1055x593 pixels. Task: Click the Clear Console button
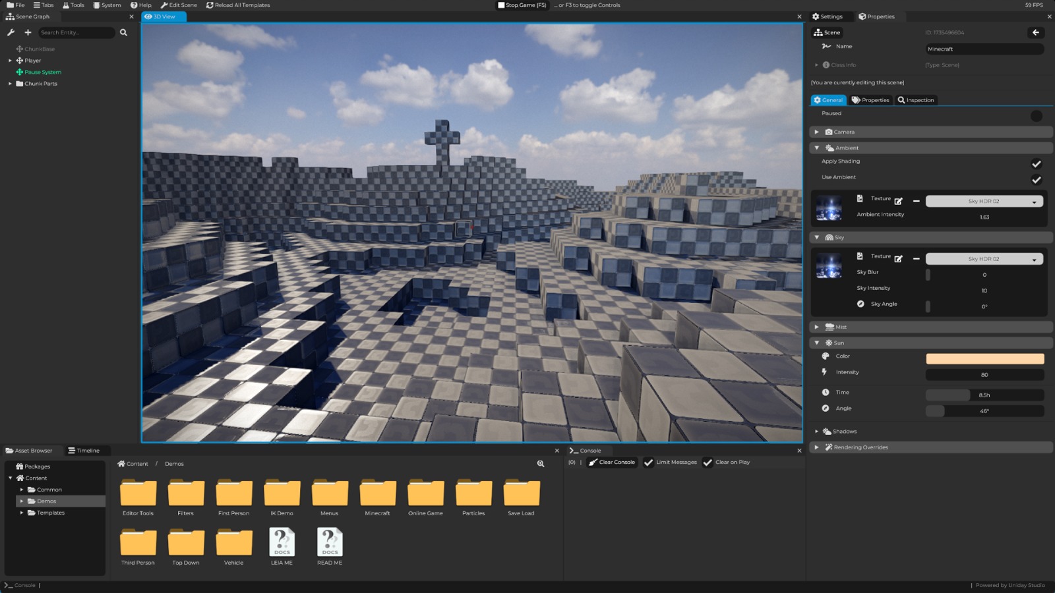[x=612, y=463]
